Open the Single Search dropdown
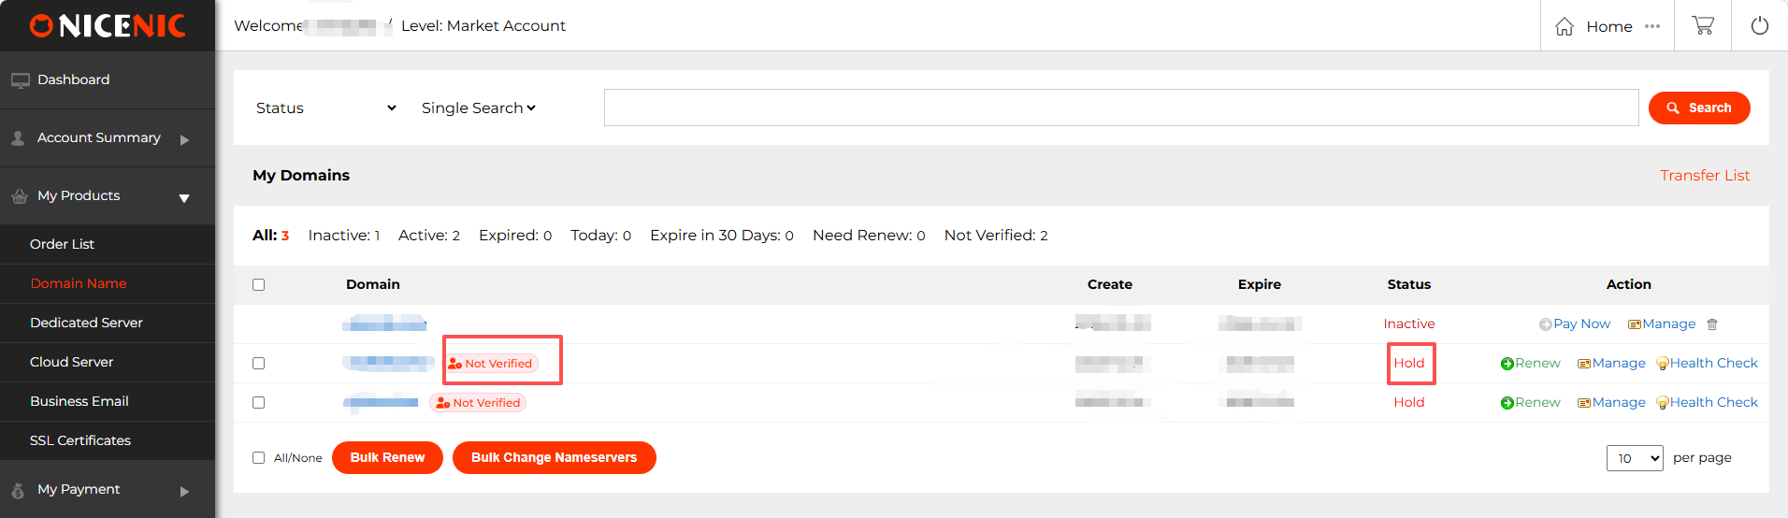This screenshot has height=518, width=1788. click(478, 108)
